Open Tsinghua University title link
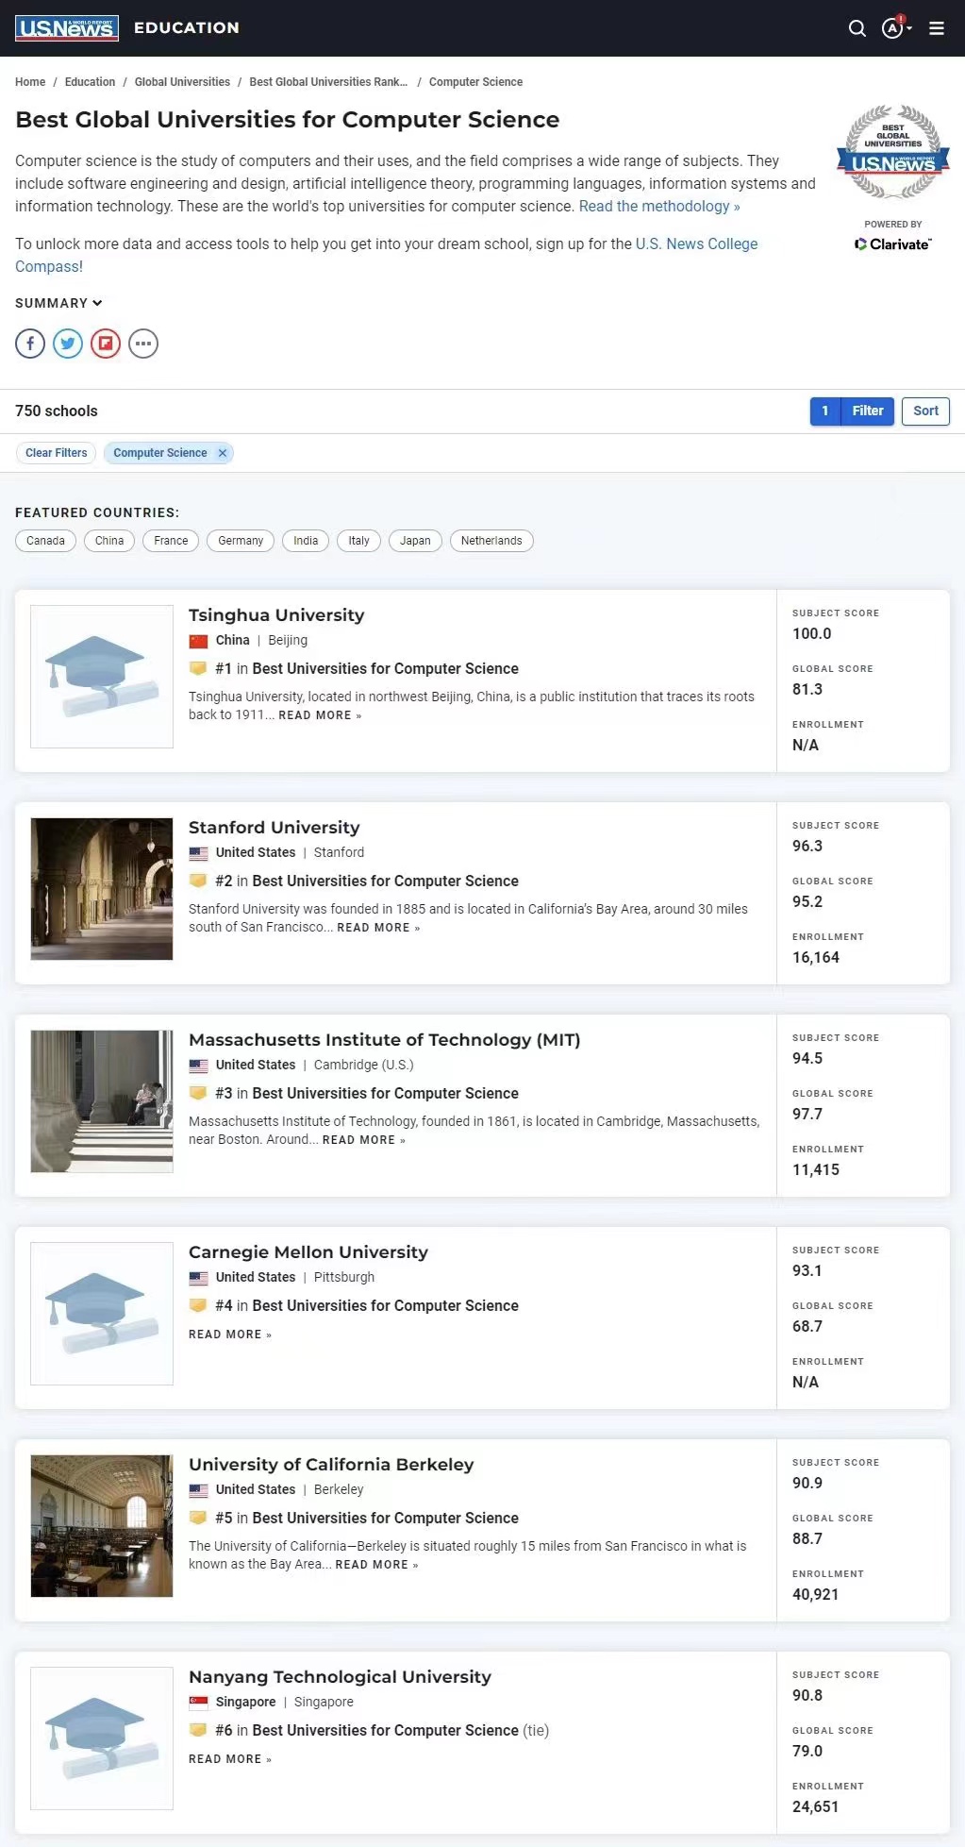The image size is (965, 1847). point(276,615)
